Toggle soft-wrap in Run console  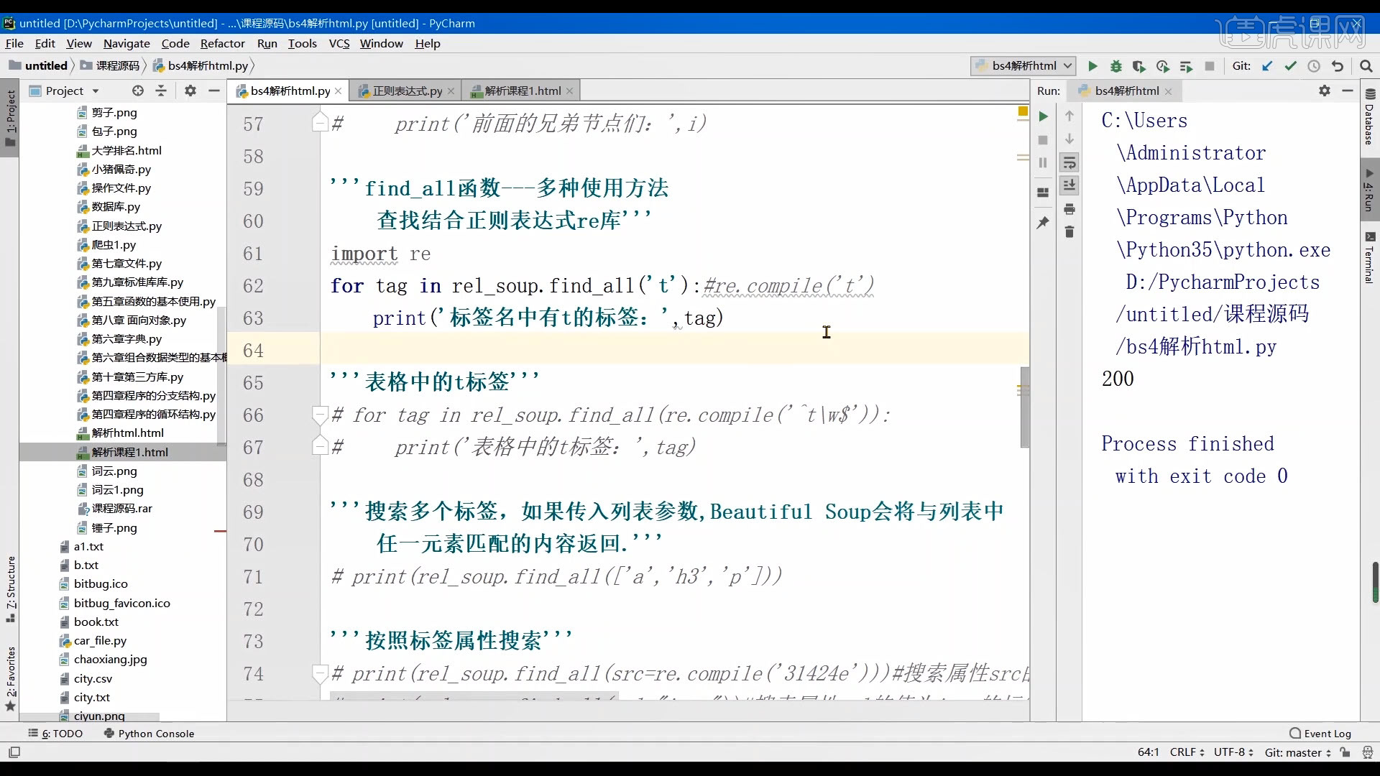[1069, 163]
